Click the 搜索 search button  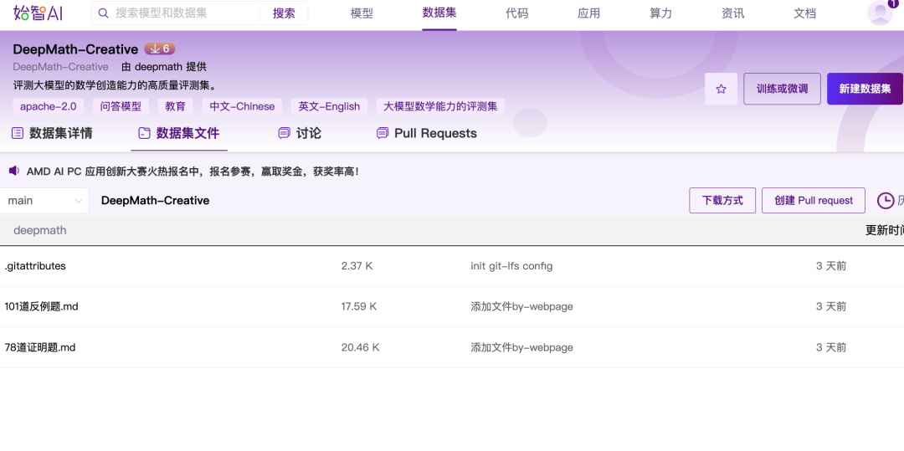pos(284,13)
